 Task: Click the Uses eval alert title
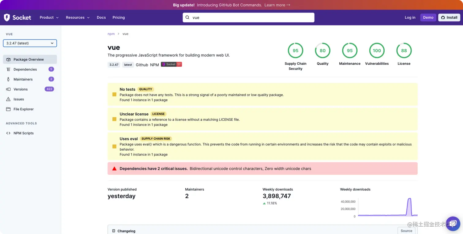point(129,139)
